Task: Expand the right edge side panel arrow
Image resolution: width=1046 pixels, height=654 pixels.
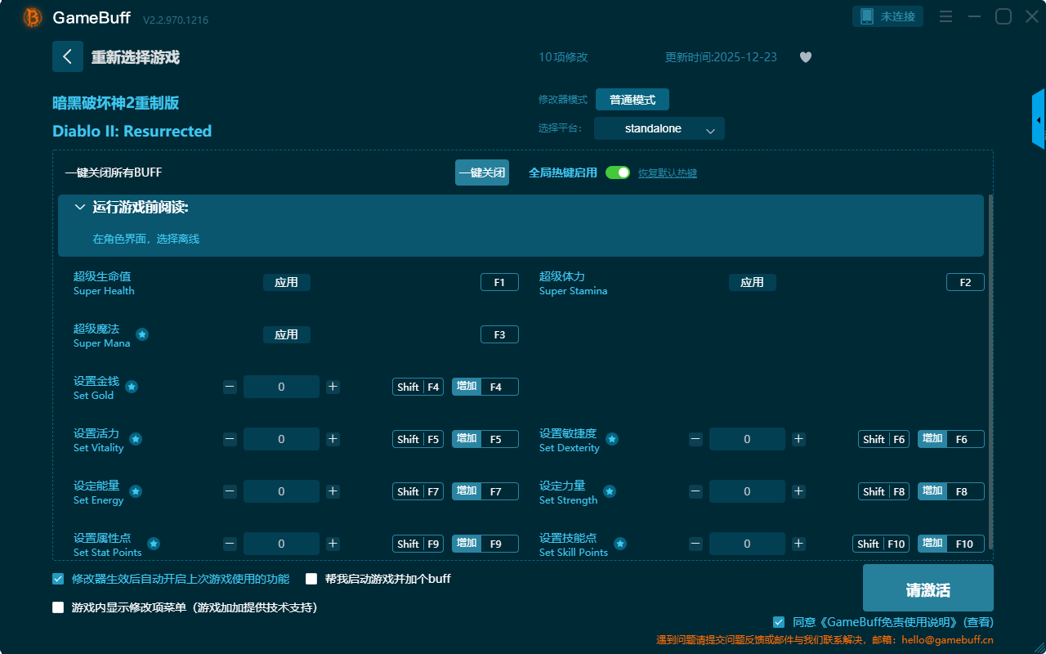Action: pyautogui.click(x=1039, y=120)
